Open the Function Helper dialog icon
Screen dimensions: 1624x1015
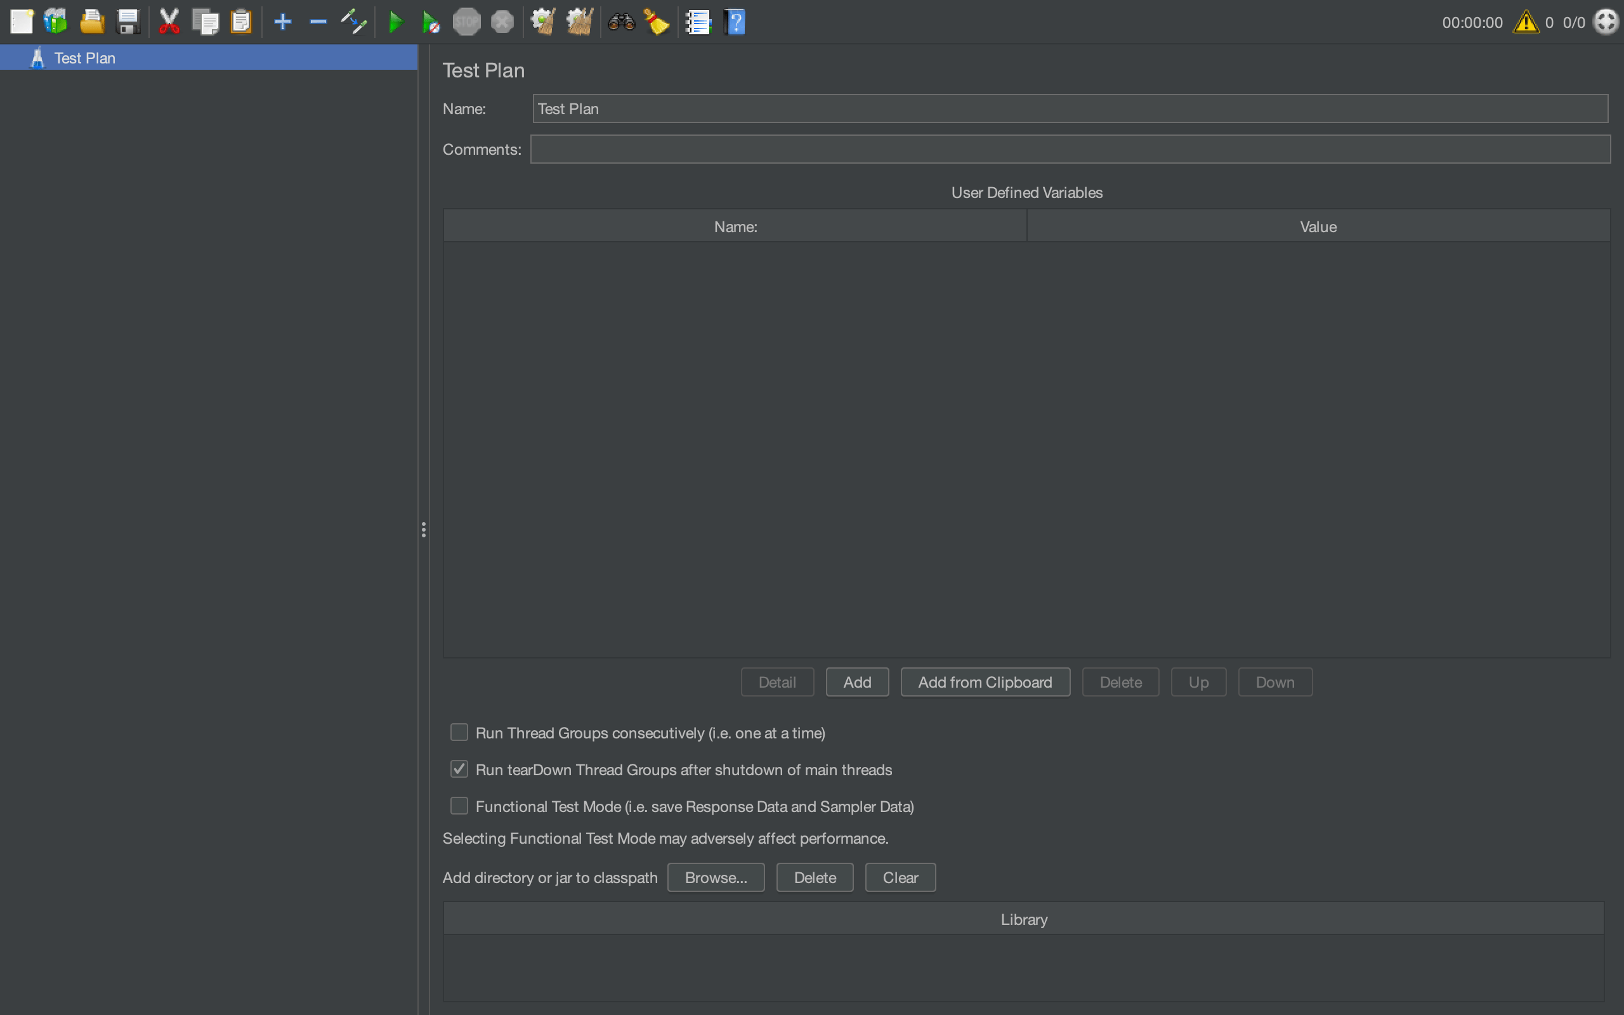[698, 22]
